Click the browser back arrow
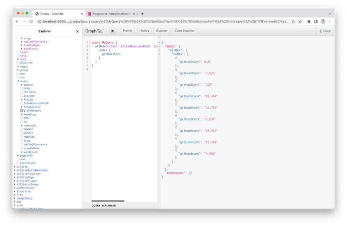Screen dimensions: 347x225 (17, 21)
